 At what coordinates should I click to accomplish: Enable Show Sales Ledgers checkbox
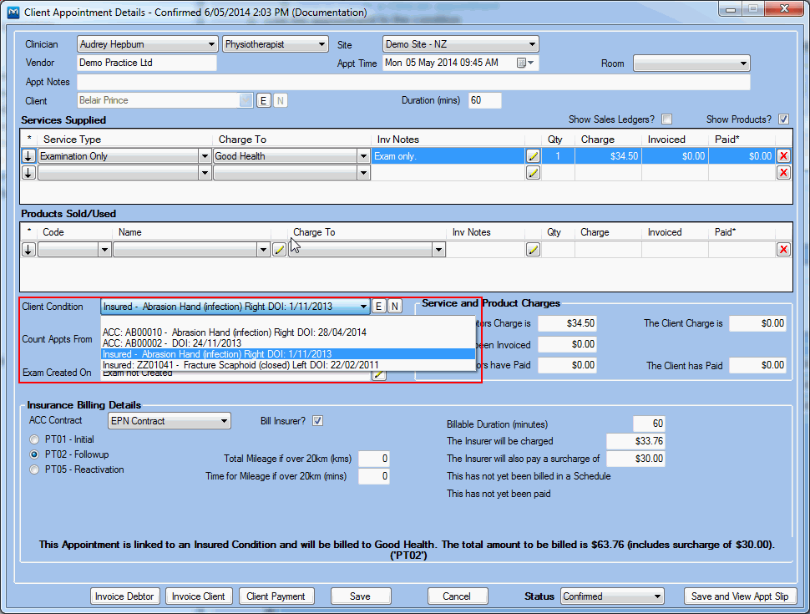tap(666, 119)
